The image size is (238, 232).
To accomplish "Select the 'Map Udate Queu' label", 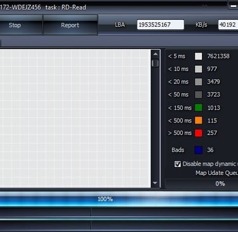I will click(x=216, y=173).
